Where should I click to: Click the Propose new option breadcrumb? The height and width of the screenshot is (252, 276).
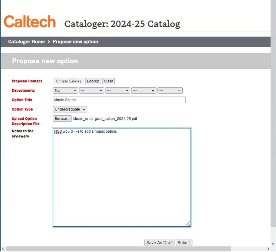[x=75, y=42]
